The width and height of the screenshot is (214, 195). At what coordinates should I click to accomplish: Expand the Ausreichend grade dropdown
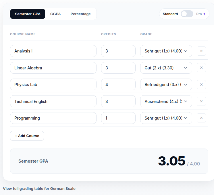tap(166, 101)
